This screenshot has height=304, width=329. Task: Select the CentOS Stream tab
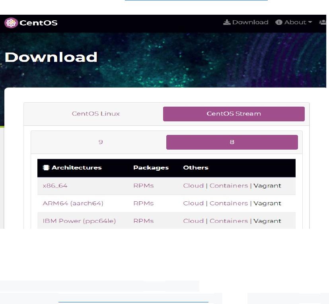click(234, 114)
